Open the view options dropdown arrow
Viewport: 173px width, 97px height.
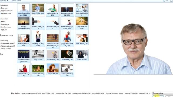point(167,1)
